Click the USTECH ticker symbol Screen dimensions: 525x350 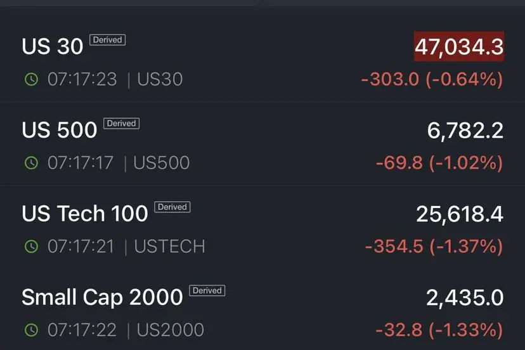[169, 246]
